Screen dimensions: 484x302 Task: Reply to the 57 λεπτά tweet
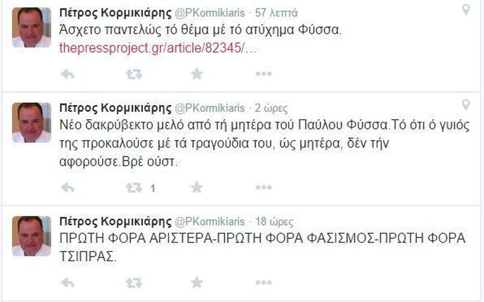pyautogui.click(x=67, y=74)
